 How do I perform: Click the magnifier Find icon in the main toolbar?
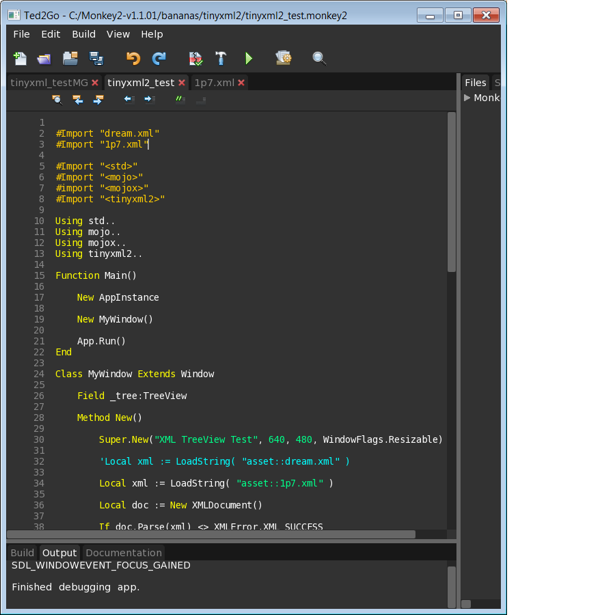[x=319, y=59]
